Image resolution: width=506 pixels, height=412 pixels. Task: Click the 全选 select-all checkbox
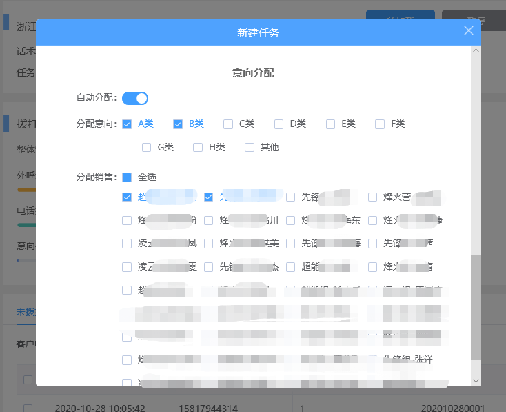click(x=127, y=177)
